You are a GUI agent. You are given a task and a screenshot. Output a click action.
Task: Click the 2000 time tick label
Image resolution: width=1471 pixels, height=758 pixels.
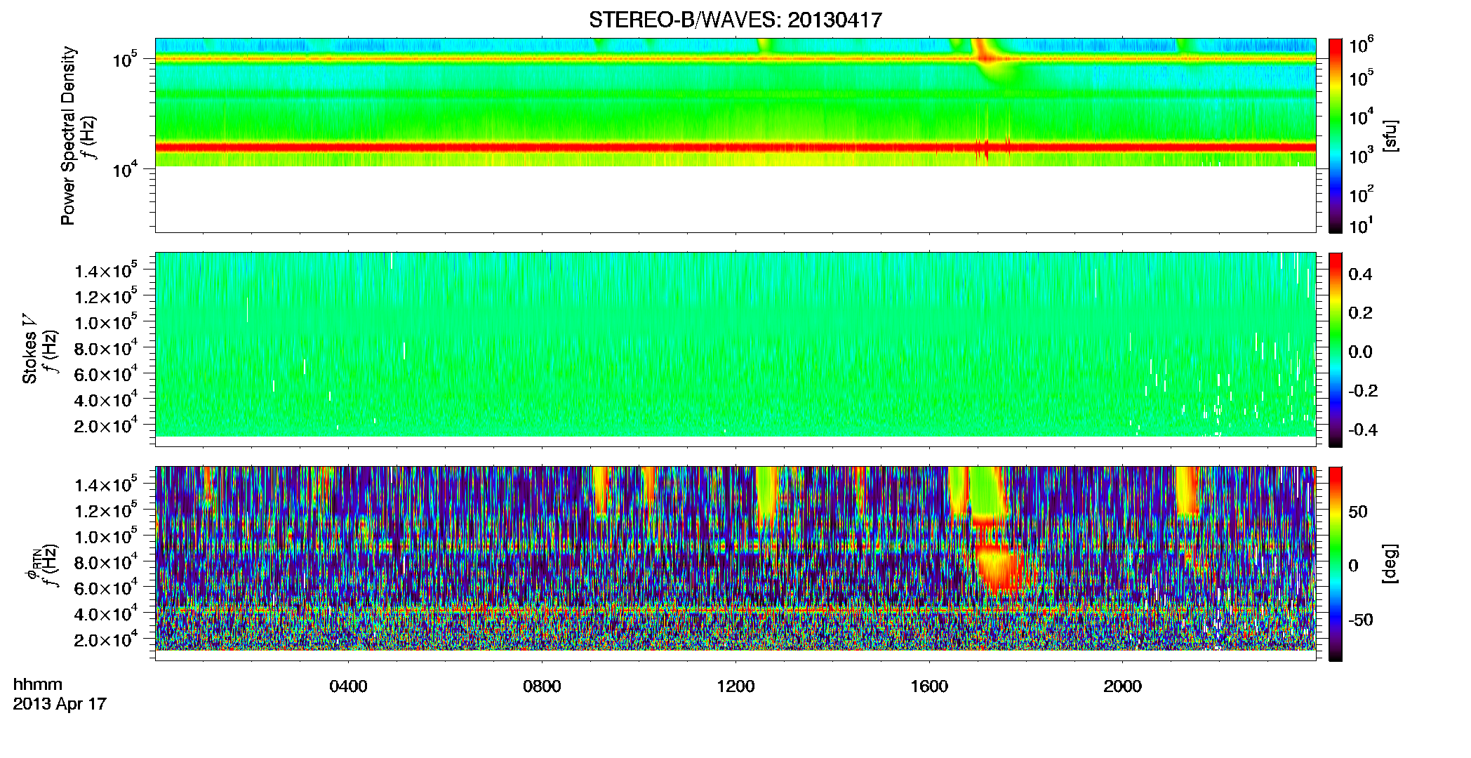(x=1122, y=686)
